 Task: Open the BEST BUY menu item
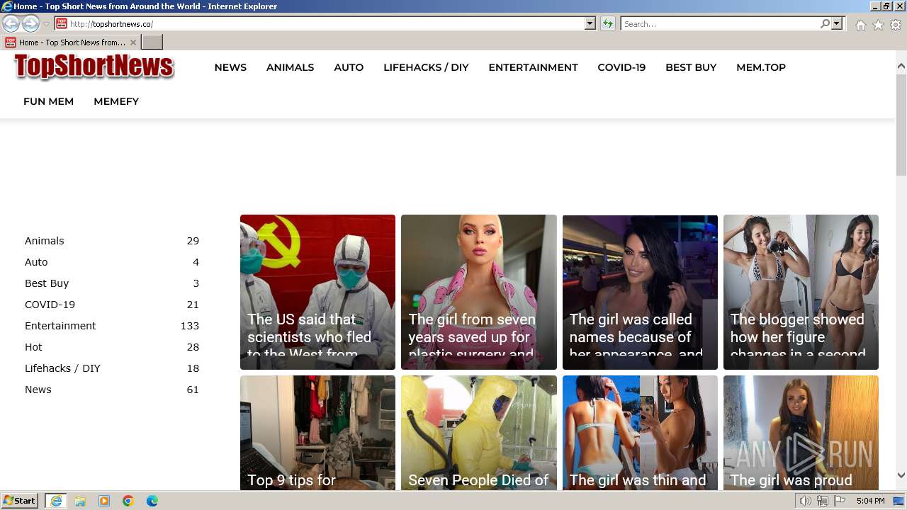691,67
